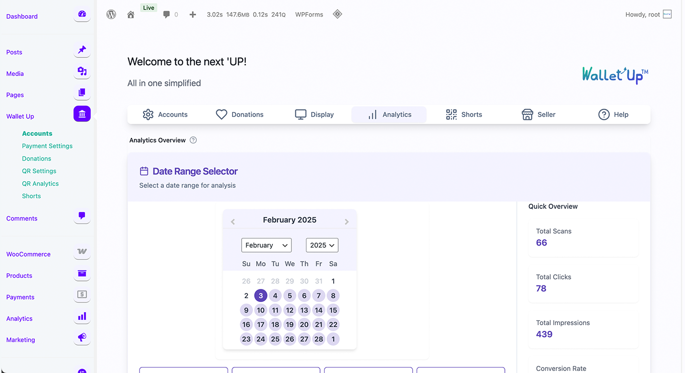685x373 pixels.
Task: Click the comments bubble in admin bar
Action: 167,15
